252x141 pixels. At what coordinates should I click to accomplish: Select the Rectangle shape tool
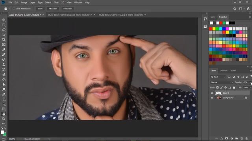[4, 109]
